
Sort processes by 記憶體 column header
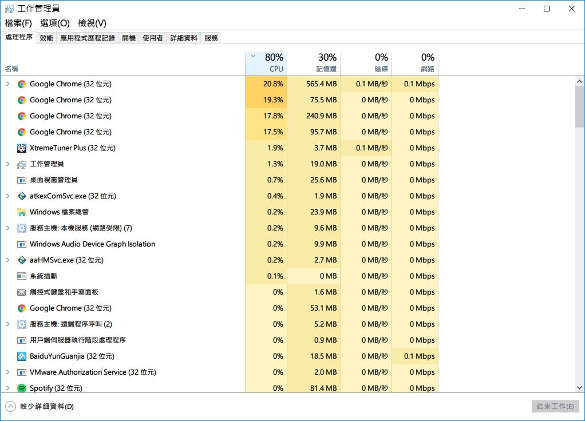326,63
